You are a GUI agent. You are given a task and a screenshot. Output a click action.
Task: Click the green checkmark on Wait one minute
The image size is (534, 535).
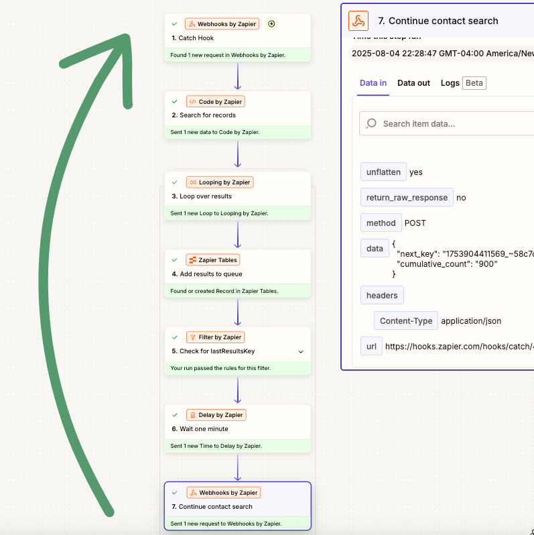click(x=175, y=415)
